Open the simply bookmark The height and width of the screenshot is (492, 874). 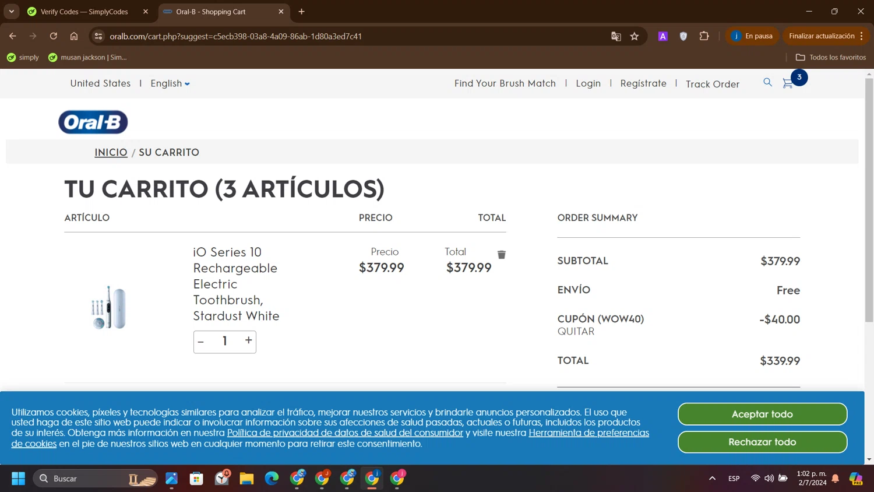[23, 57]
